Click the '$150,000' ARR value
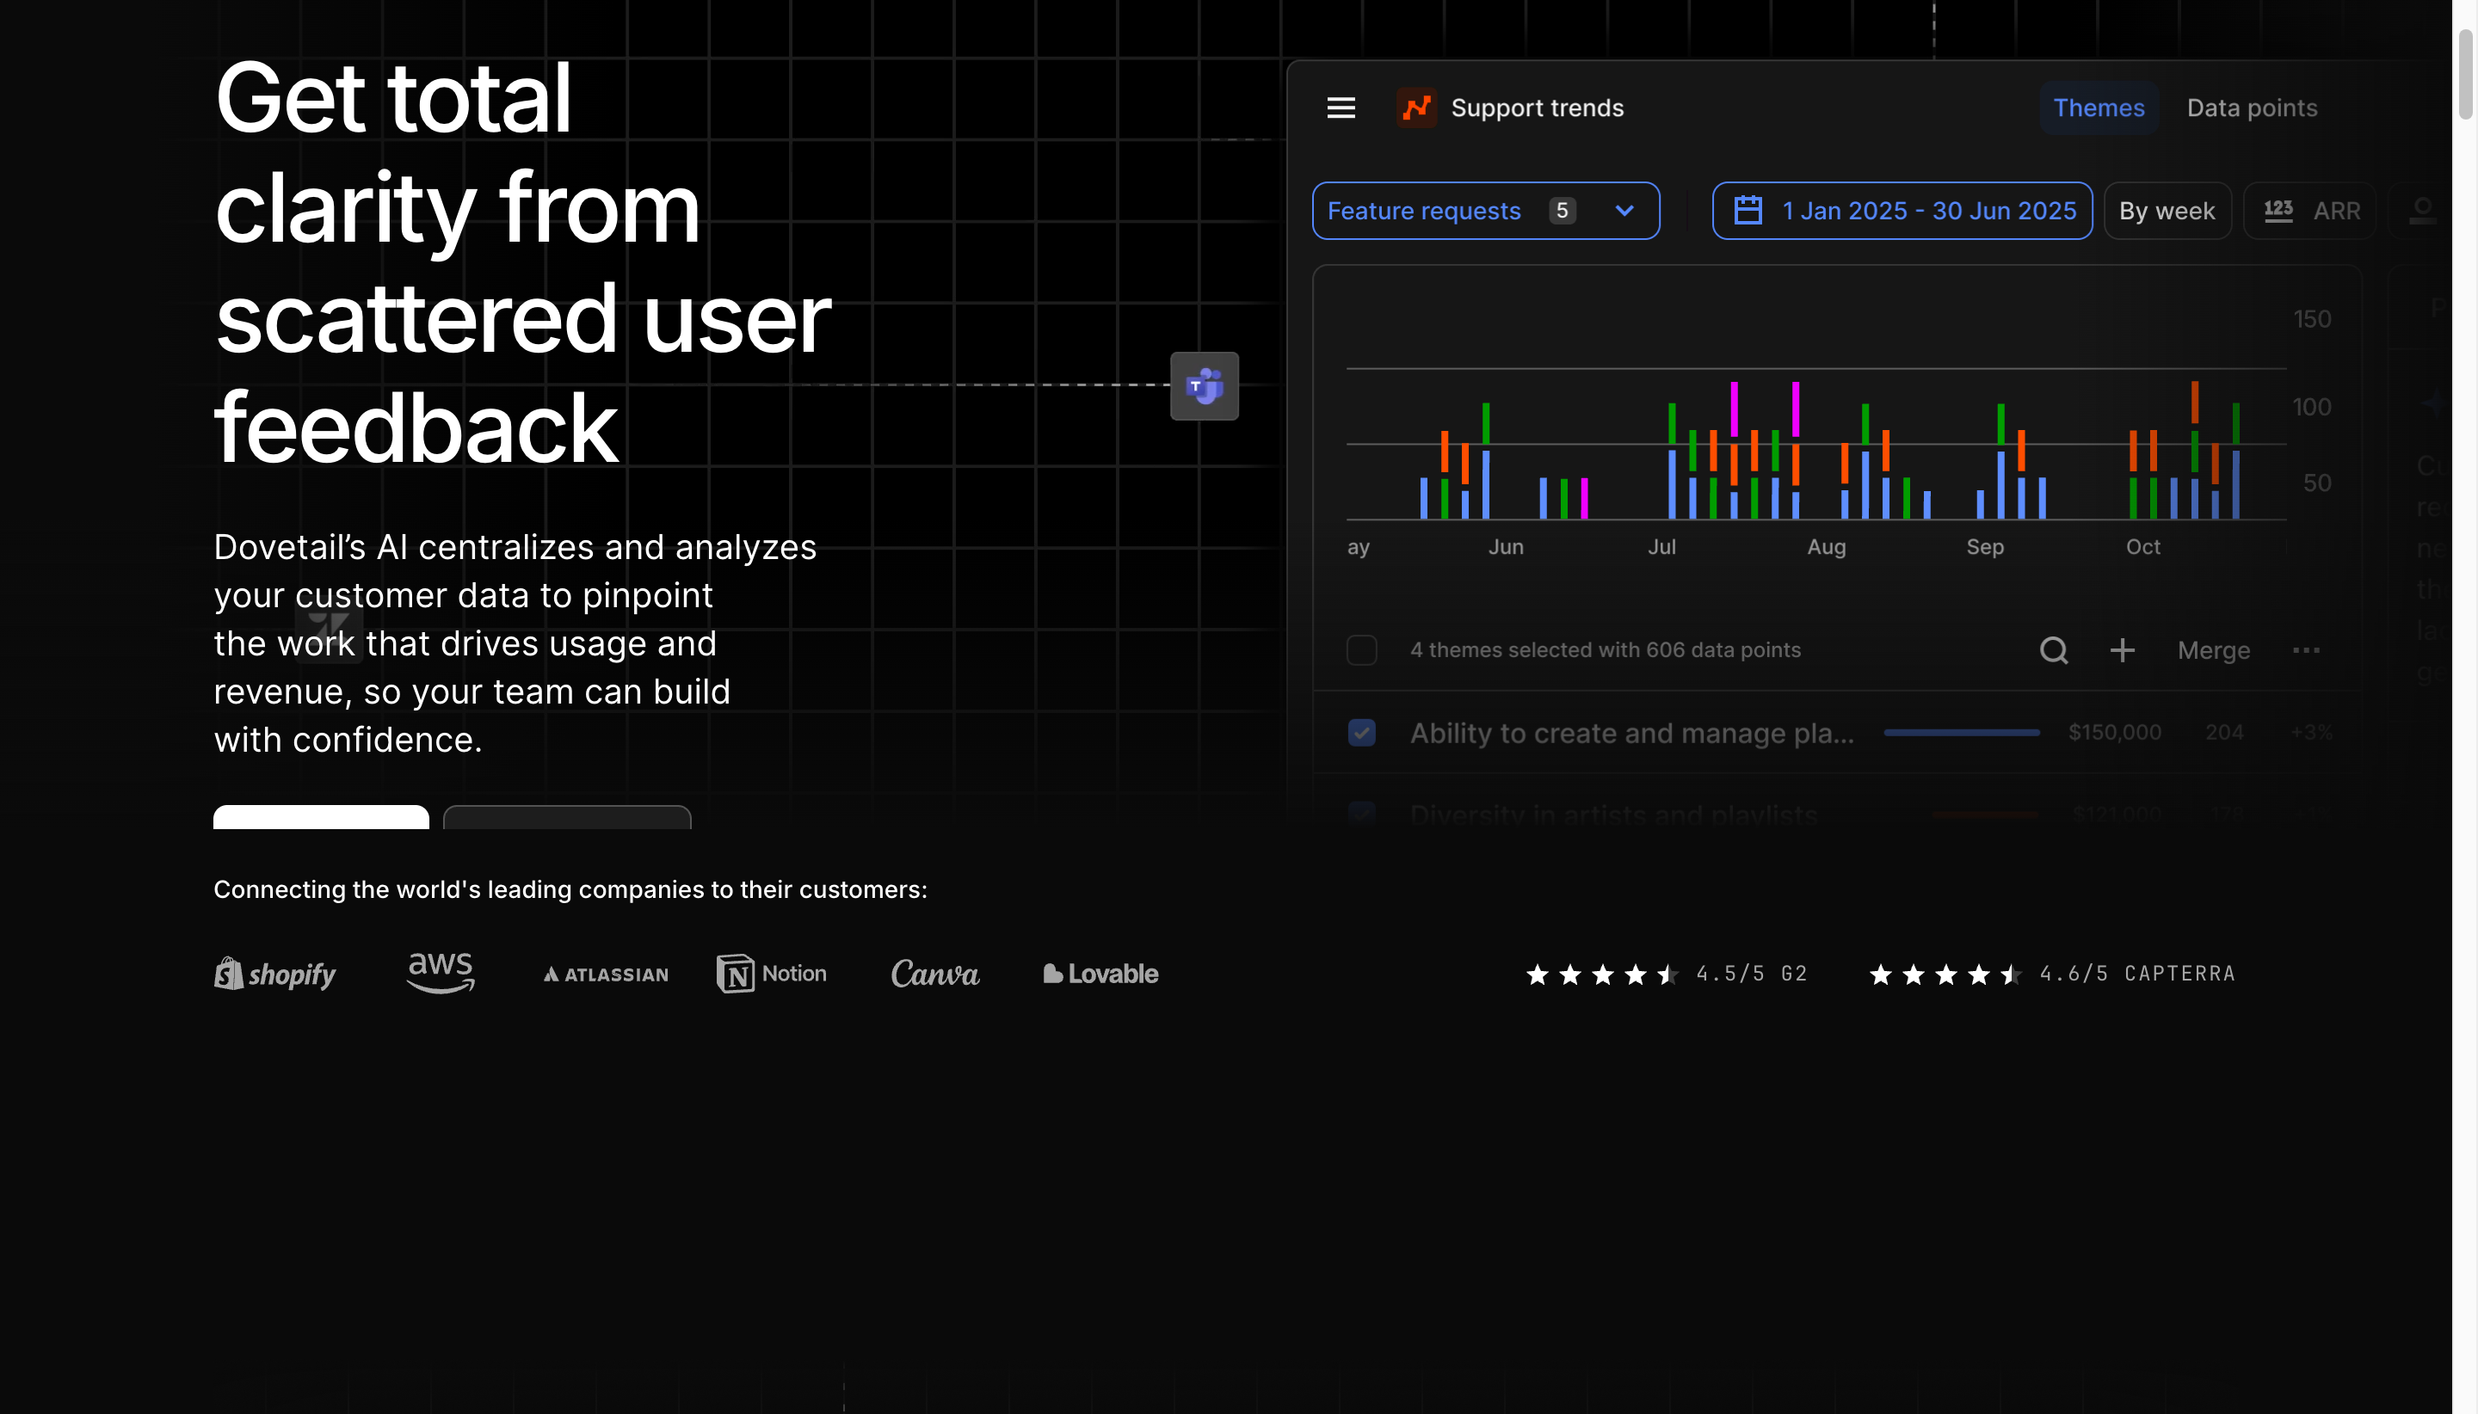Screen dimensions: 2478x1414 pyautogui.click(x=2115, y=732)
